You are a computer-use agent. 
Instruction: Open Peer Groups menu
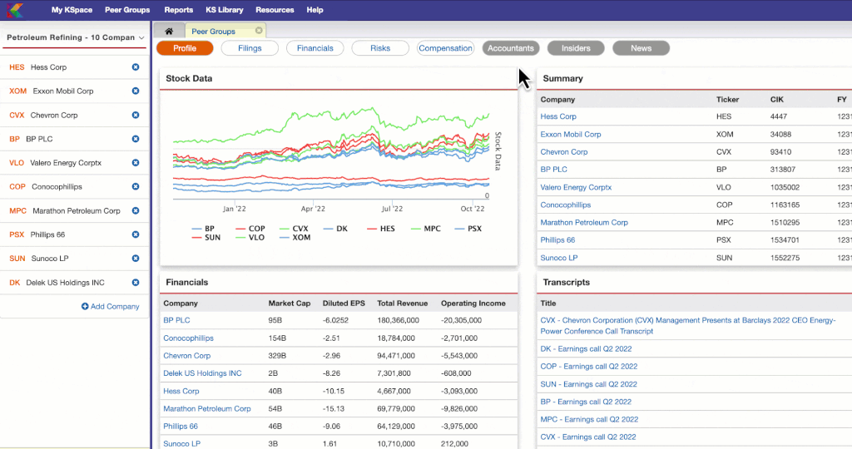(127, 10)
